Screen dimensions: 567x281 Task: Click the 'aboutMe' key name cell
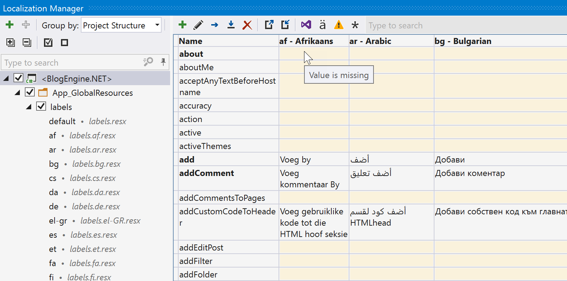click(x=228, y=67)
